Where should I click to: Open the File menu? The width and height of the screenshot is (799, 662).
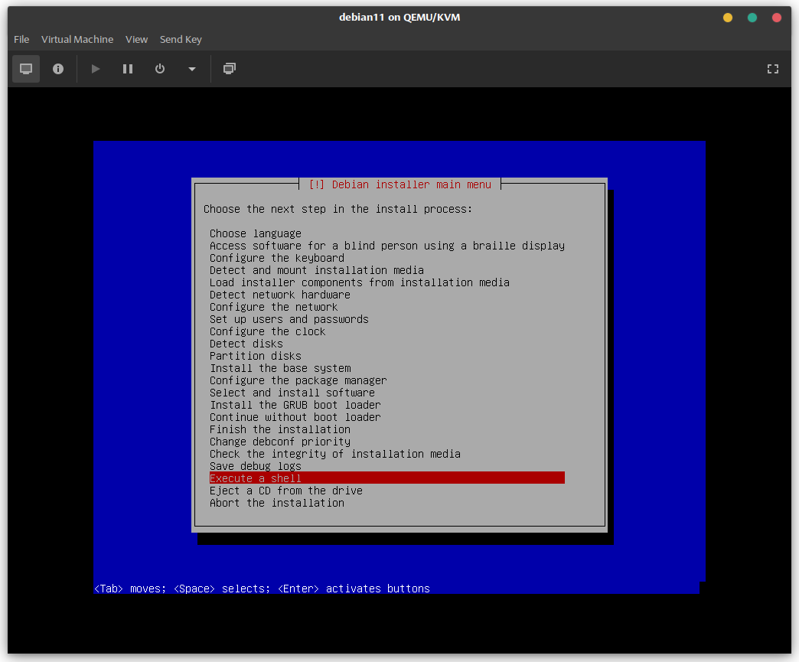pyautogui.click(x=21, y=39)
